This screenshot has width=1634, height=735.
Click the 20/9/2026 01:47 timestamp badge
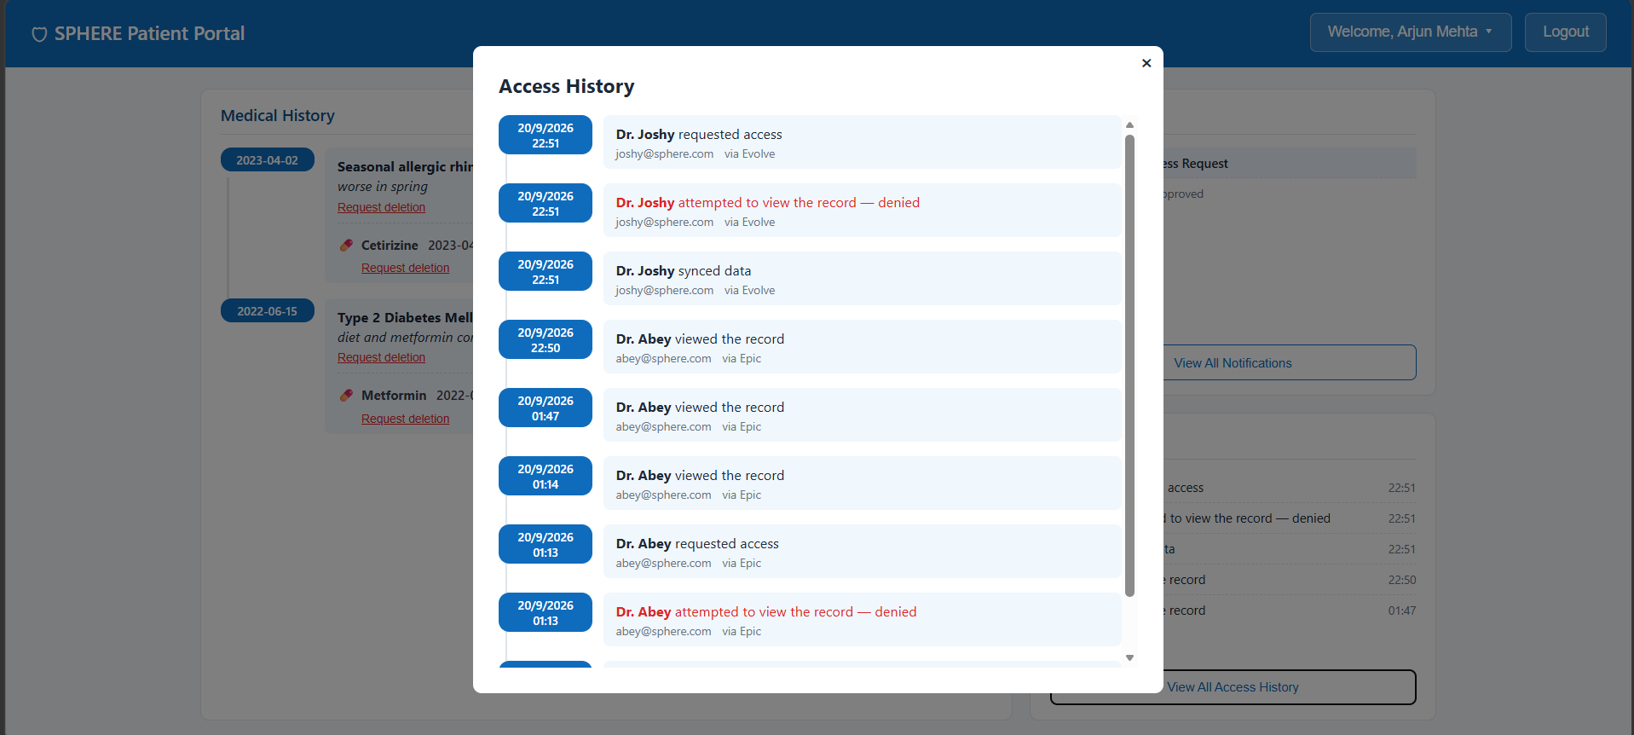tap(546, 408)
